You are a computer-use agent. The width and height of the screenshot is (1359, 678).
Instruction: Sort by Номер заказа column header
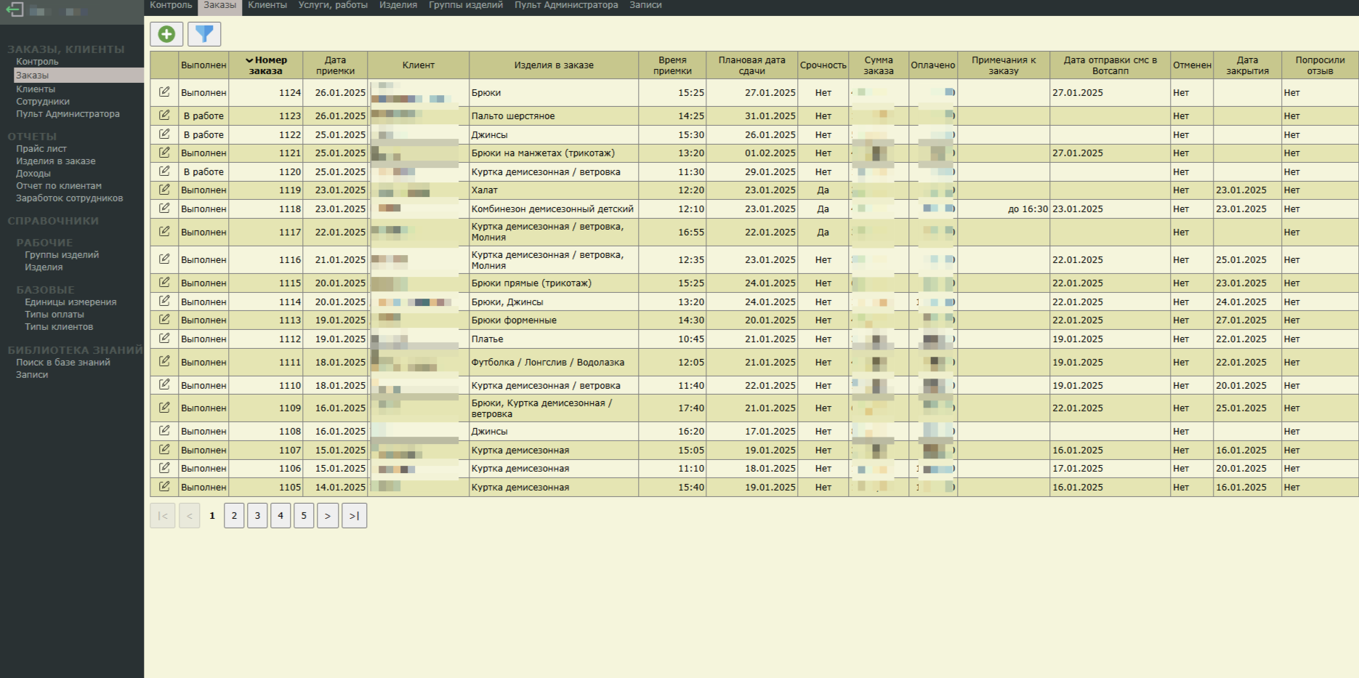point(266,65)
